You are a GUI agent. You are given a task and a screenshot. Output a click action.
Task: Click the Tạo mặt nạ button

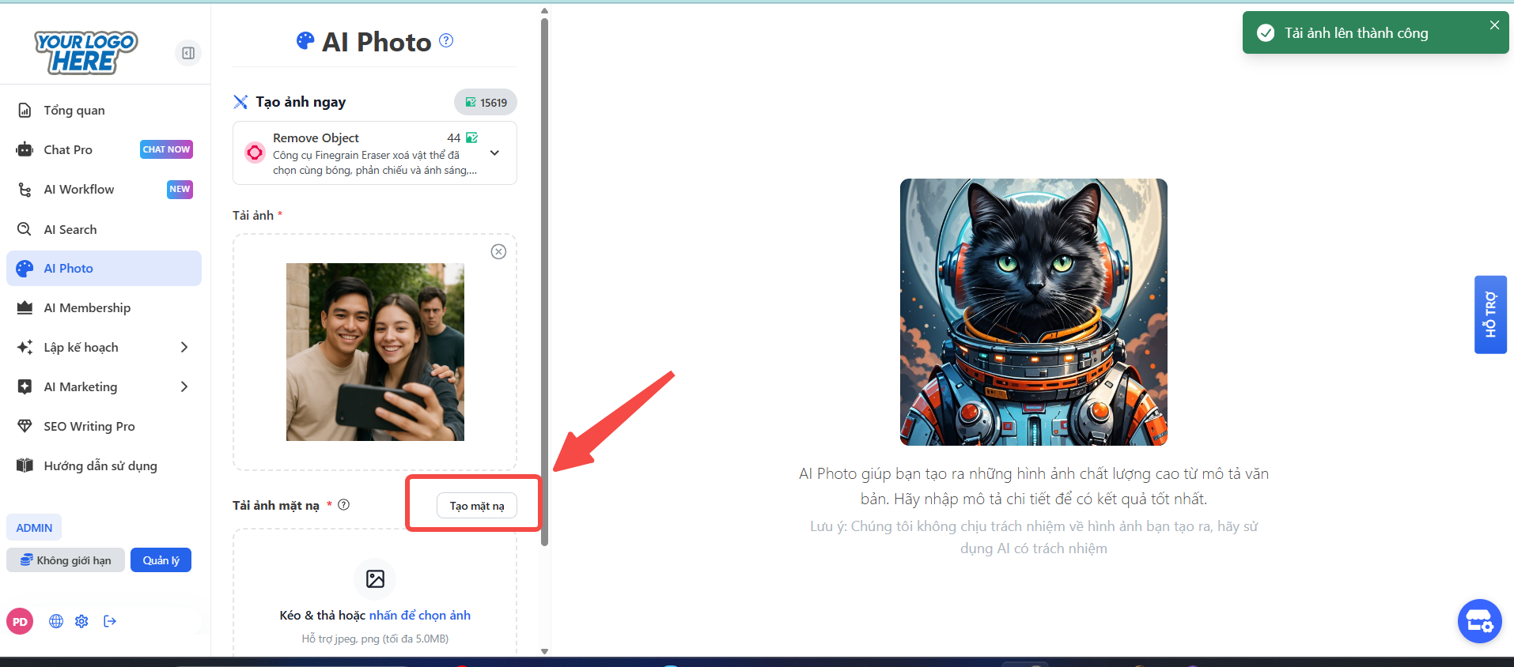tap(476, 506)
